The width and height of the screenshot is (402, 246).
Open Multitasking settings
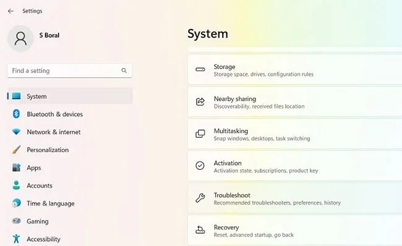click(295, 134)
